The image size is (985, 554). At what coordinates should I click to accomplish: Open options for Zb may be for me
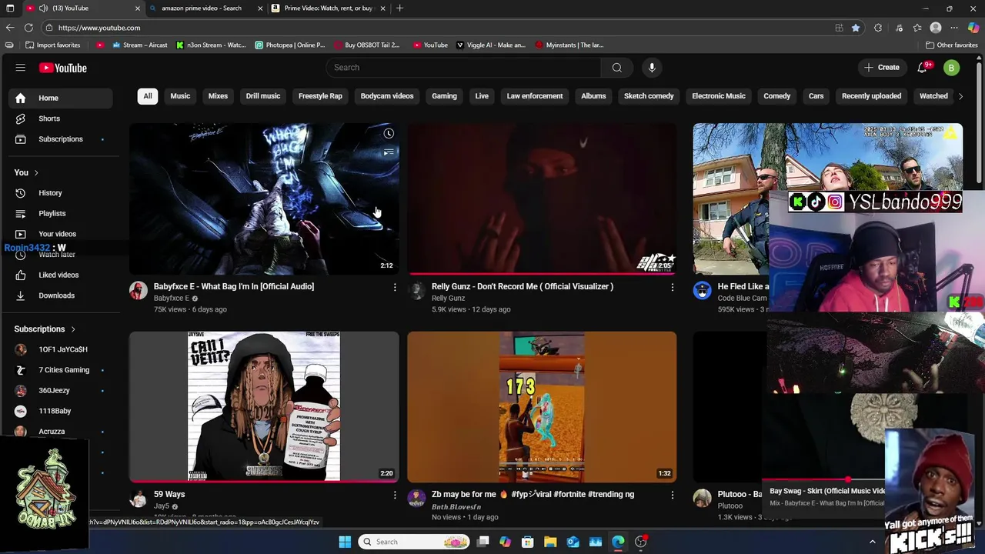672,495
